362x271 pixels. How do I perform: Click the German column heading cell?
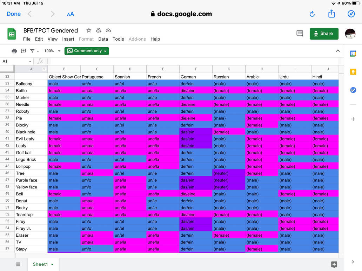point(196,77)
